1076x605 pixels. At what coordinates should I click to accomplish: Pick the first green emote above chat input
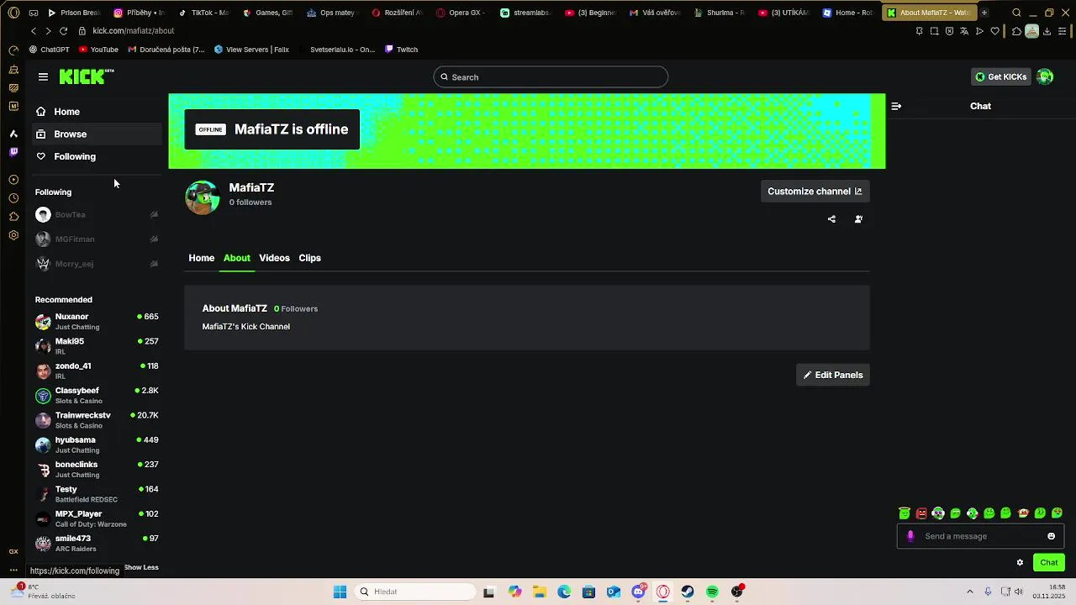coord(905,513)
